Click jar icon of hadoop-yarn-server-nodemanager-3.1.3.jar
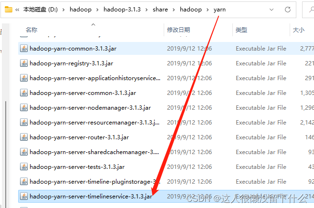 (24, 108)
